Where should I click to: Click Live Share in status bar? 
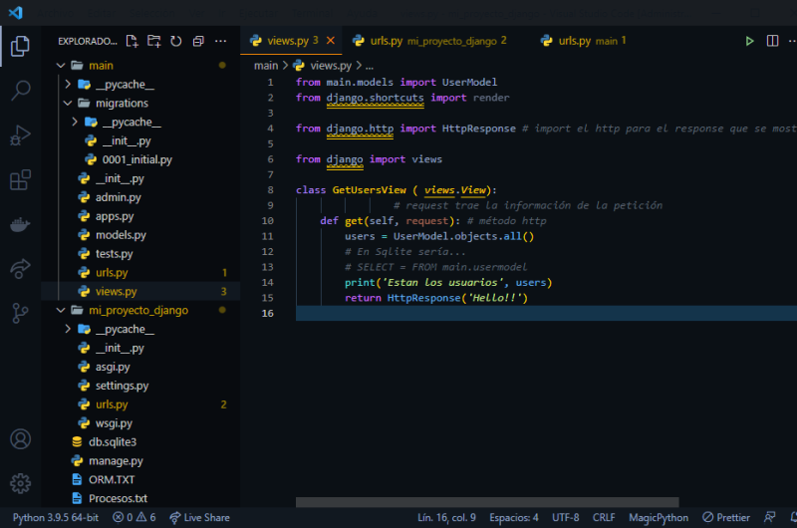click(199, 517)
